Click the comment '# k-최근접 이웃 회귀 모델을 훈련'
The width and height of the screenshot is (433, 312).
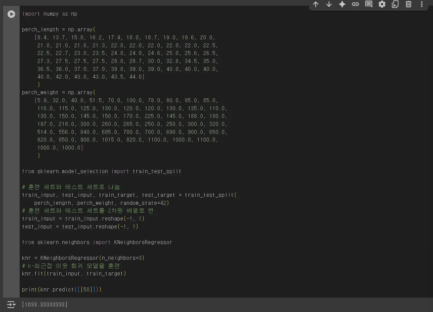point(71,266)
